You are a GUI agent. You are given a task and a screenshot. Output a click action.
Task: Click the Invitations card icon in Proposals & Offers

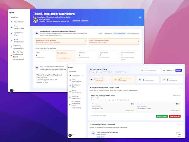(140, 79)
